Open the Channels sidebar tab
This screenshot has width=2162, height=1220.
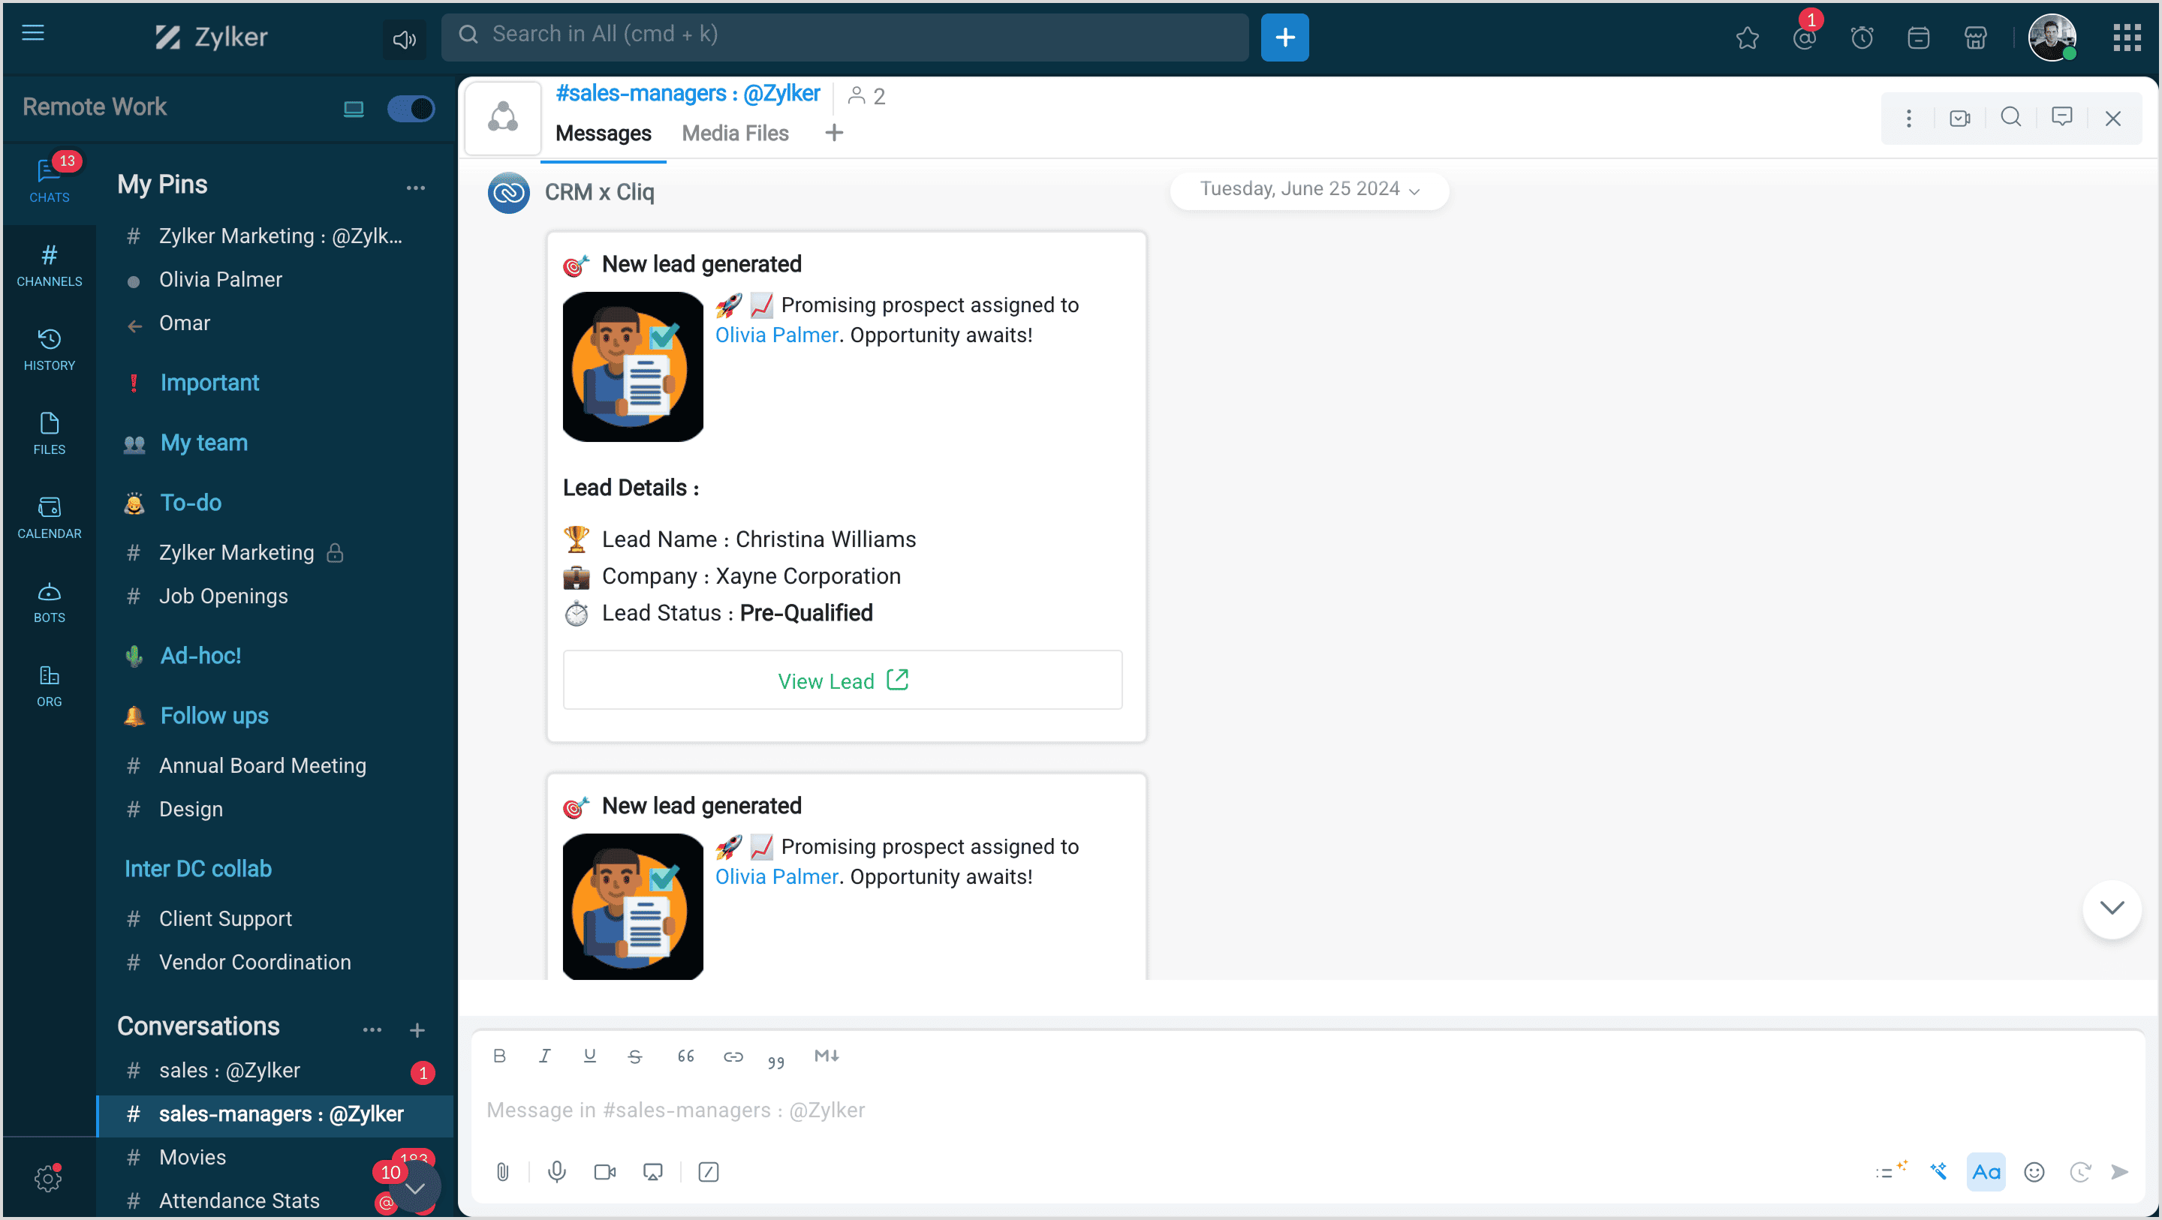49,265
